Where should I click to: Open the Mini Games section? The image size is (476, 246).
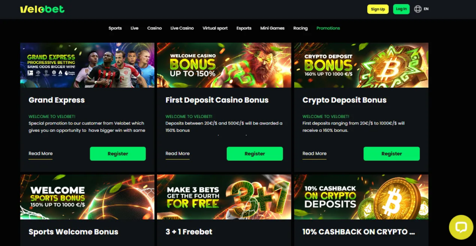tap(272, 28)
